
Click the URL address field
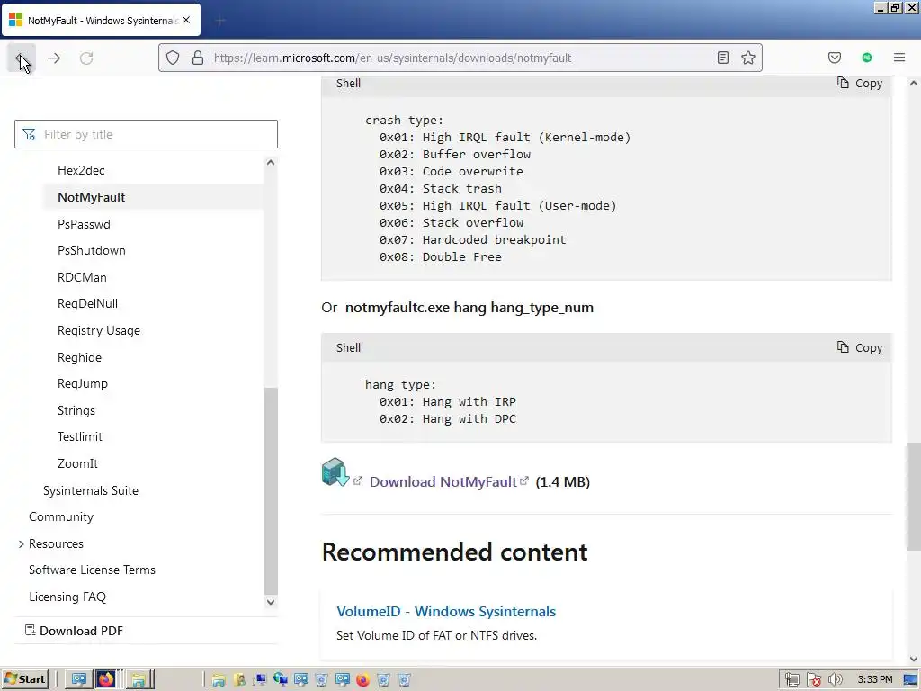pos(460,58)
